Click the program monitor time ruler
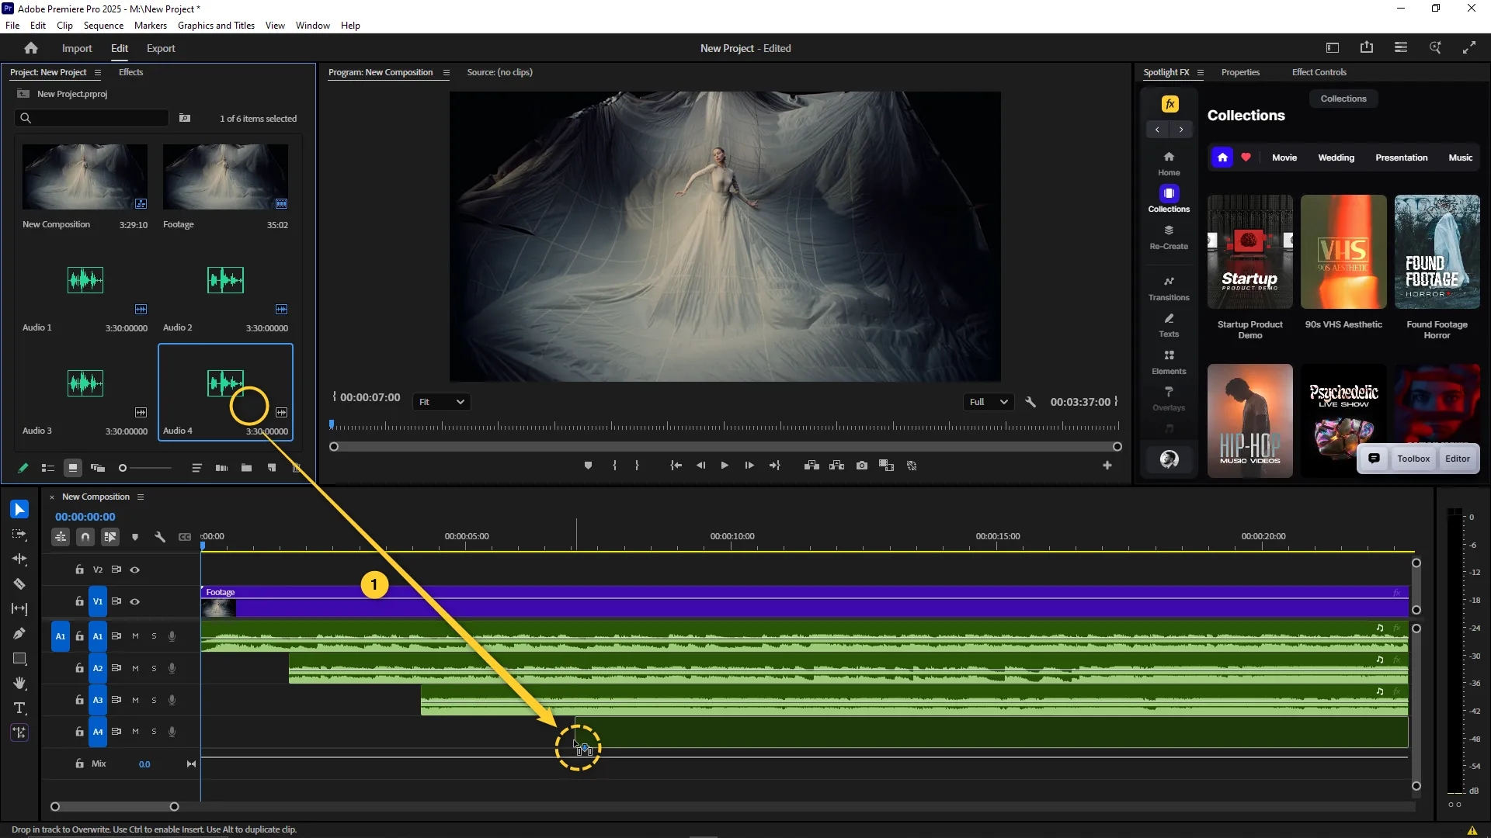Screen dimensions: 1491x838 (x=726, y=426)
